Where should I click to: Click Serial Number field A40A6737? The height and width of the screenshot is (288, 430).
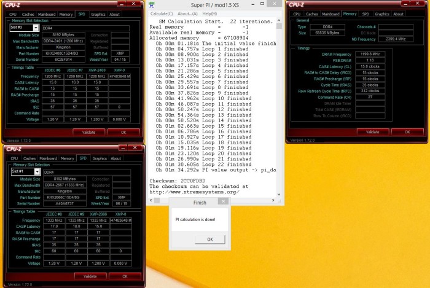tap(65, 204)
